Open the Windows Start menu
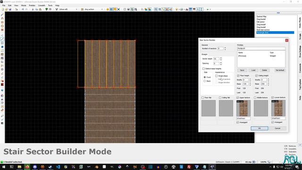 [x=4, y=167]
